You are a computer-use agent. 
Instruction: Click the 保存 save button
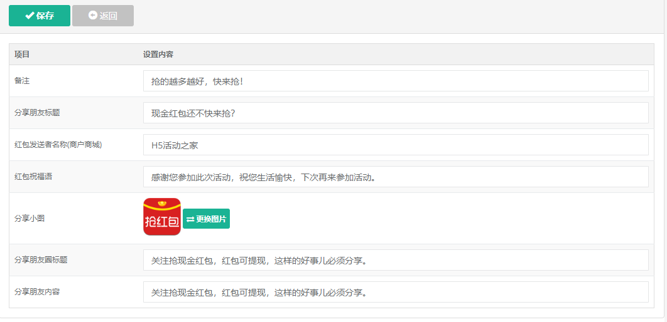(x=39, y=16)
